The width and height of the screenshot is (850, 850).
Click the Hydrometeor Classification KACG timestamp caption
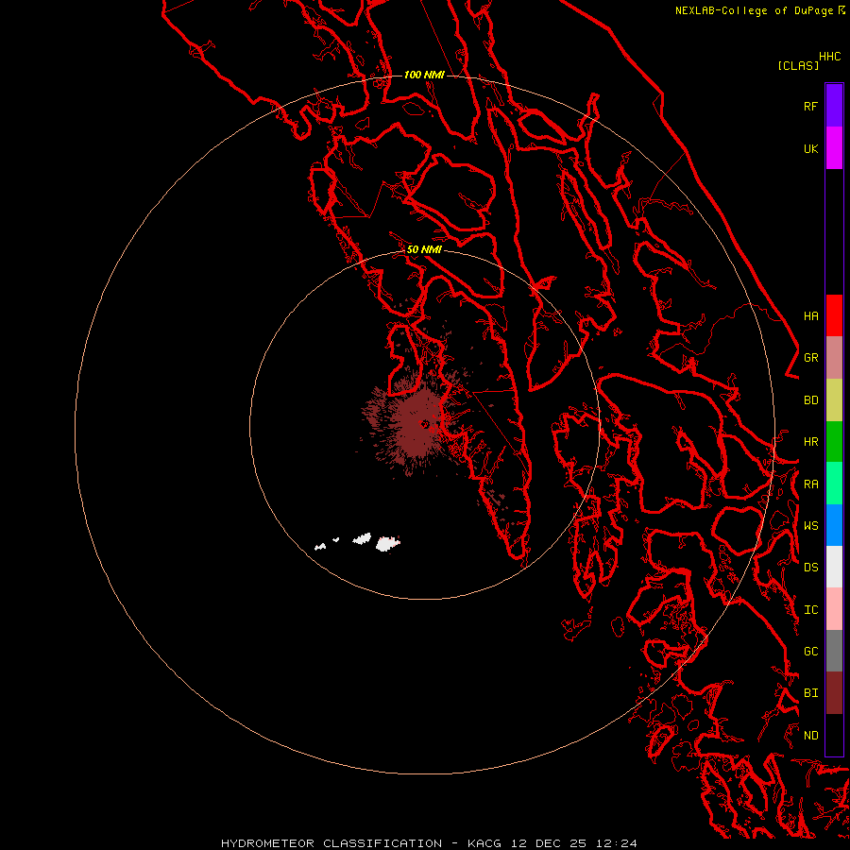[429, 843]
